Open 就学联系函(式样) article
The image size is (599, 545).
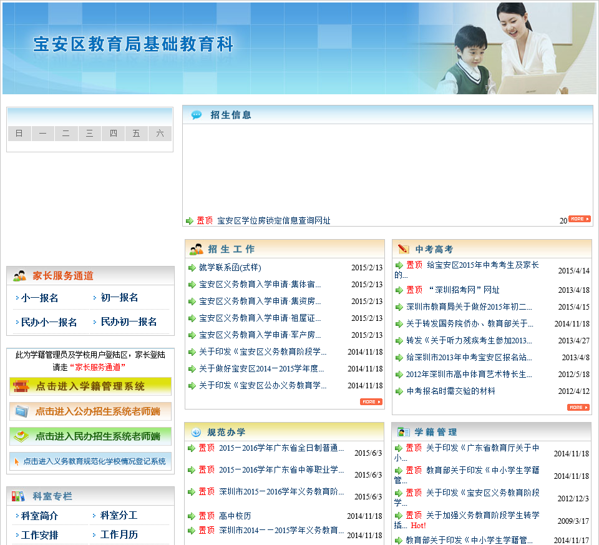pos(230,268)
